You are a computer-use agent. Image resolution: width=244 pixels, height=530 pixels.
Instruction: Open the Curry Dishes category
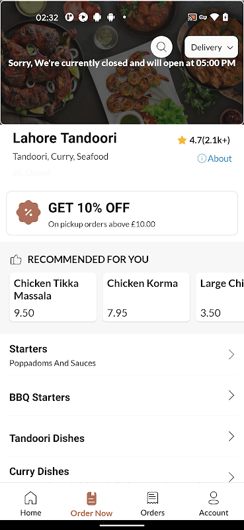(x=122, y=470)
